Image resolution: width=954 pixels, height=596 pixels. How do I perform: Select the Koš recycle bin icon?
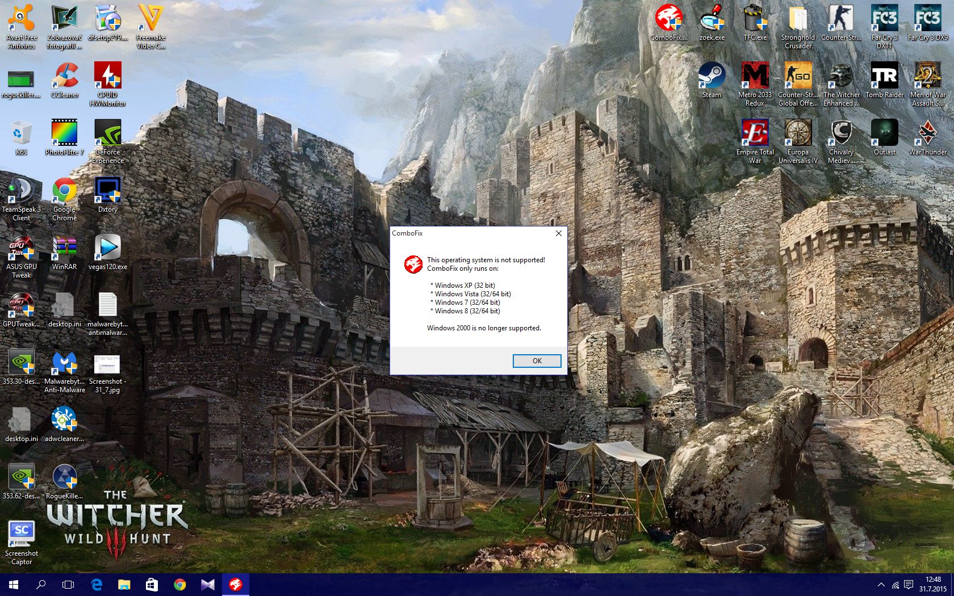click(22, 138)
